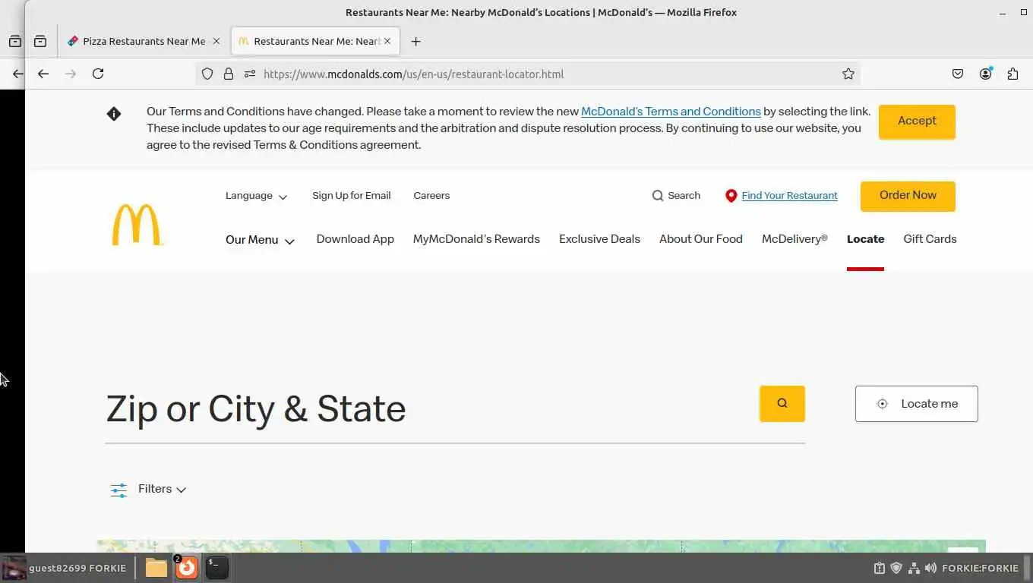Open the site permissions icon in address bar
1033x583 pixels.
(250, 74)
